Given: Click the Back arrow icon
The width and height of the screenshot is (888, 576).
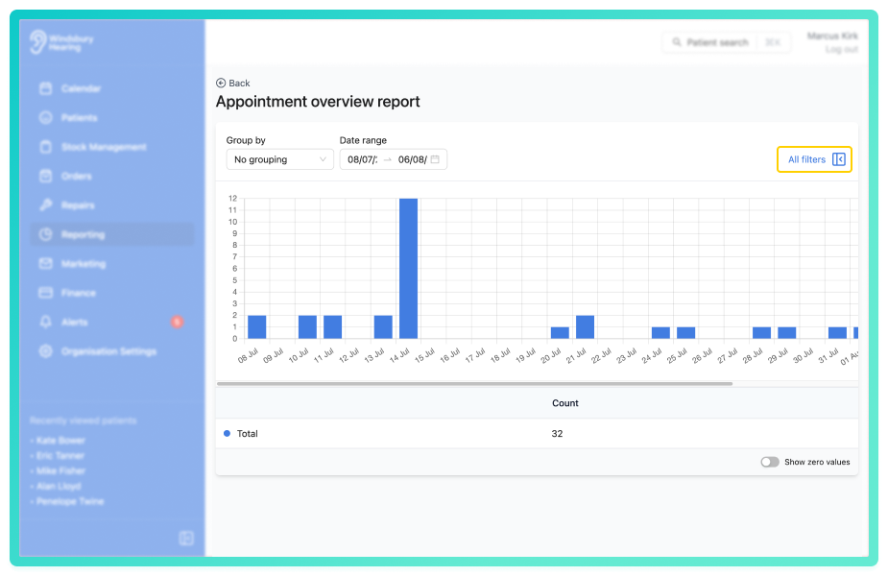Looking at the screenshot, I should (221, 84).
